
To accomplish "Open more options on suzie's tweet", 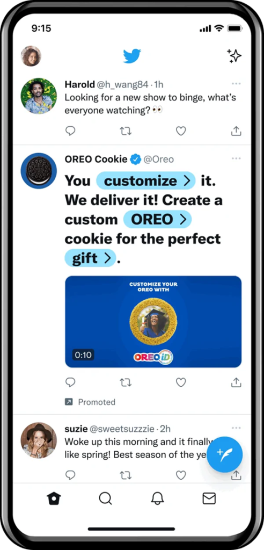I will point(236,428).
